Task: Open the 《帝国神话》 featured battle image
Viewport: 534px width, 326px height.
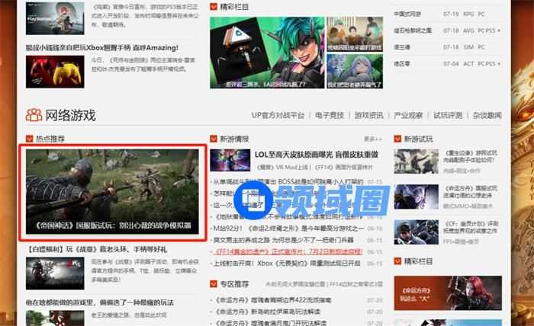Action: tap(114, 191)
